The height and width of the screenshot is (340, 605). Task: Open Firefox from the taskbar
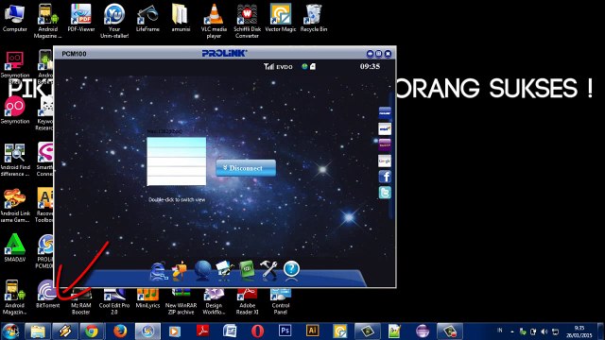pyautogui.click(x=120, y=331)
